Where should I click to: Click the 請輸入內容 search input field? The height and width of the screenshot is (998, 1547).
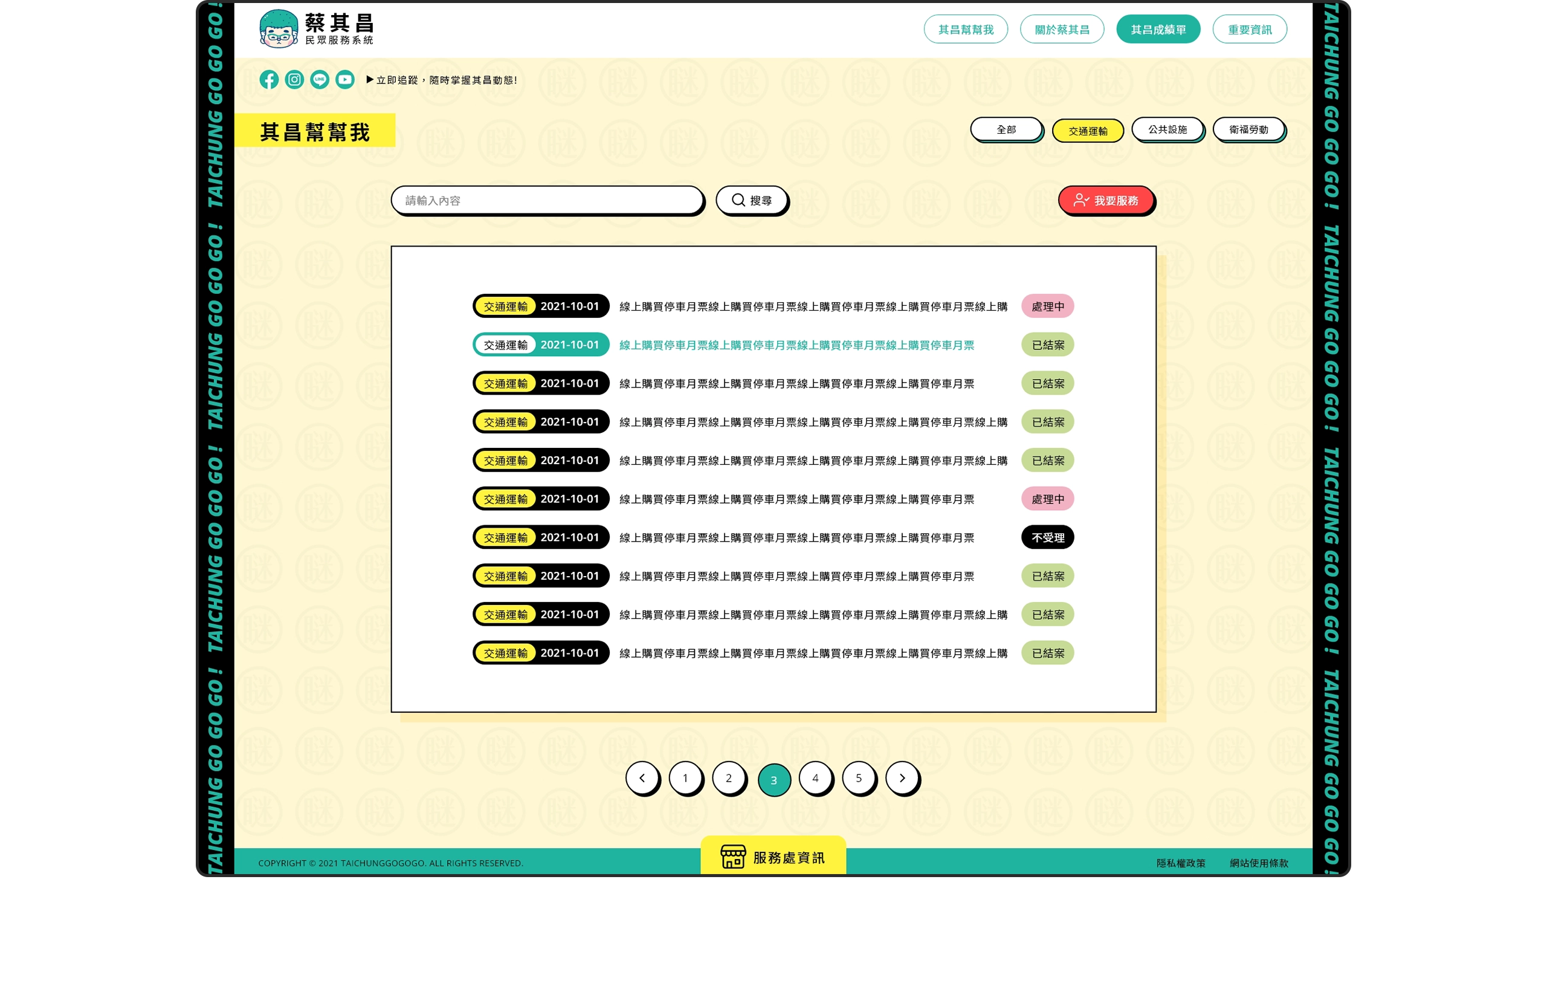click(547, 200)
